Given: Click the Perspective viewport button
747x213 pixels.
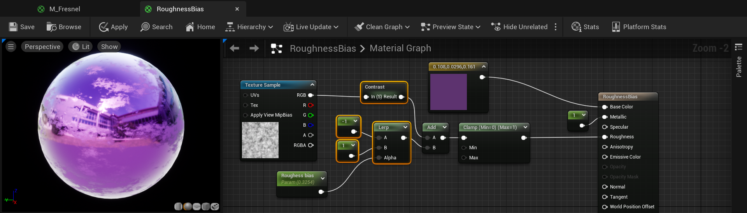Looking at the screenshot, I should click(42, 47).
